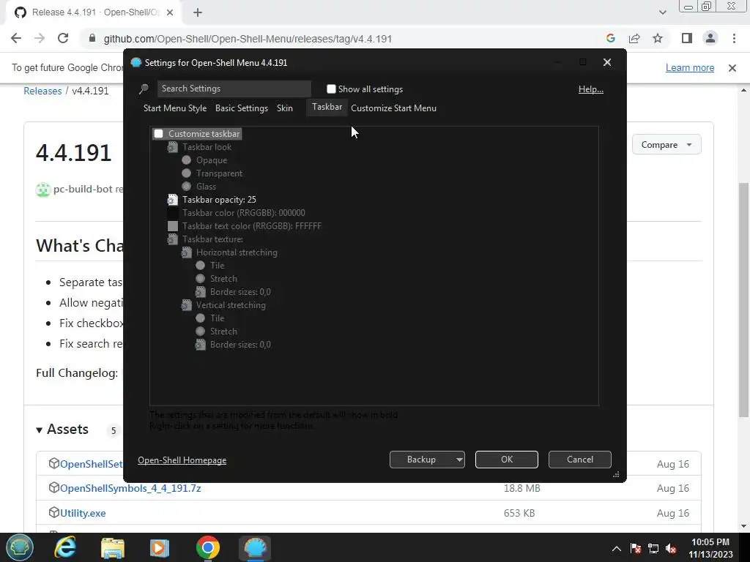Image resolution: width=750 pixels, height=562 pixels.
Task: Click the Releases breadcrumb link
Action: pyautogui.click(x=42, y=91)
